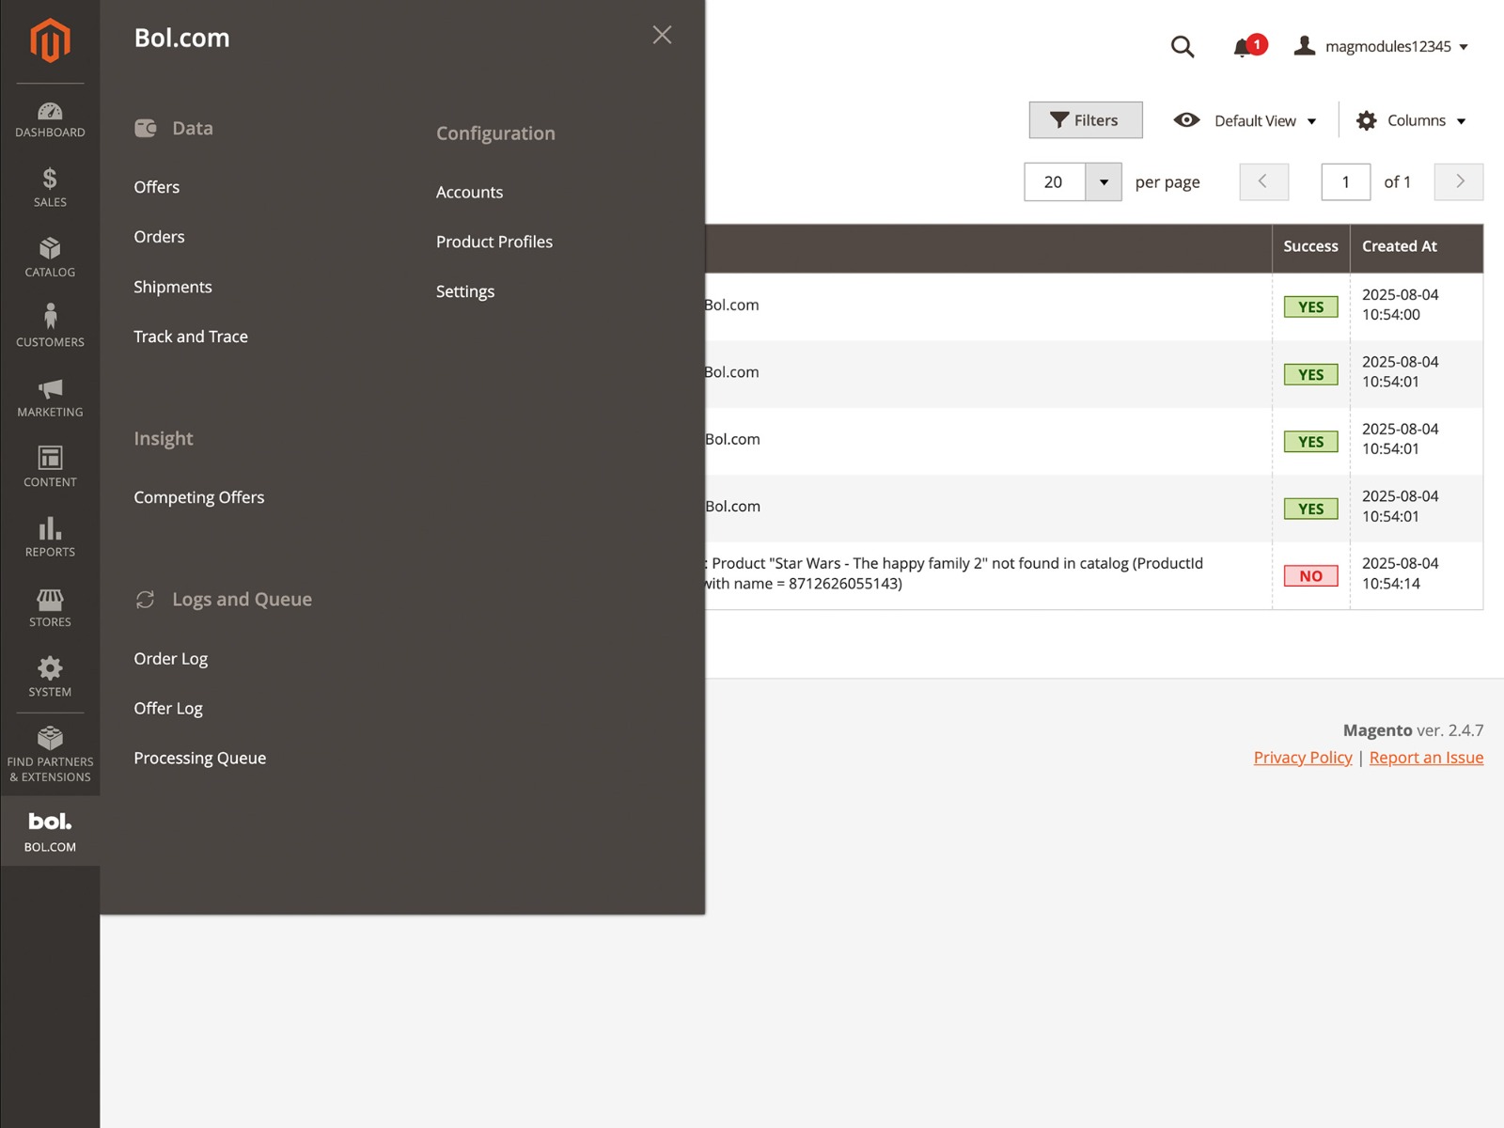
Task: Open Track and Trace entry
Action: pos(191,337)
